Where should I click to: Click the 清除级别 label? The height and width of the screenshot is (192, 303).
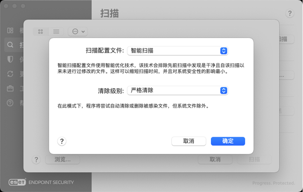pos(111,91)
